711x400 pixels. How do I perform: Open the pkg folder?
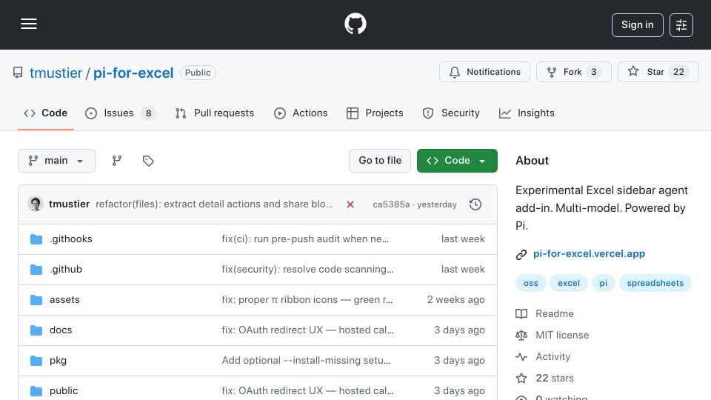(x=58, y=361)
